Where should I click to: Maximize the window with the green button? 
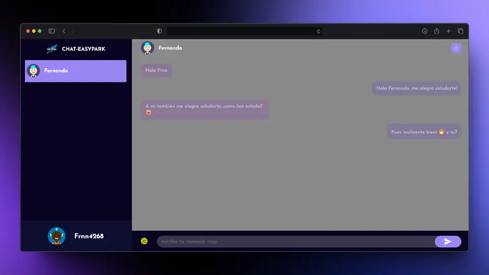click(40, 31)
